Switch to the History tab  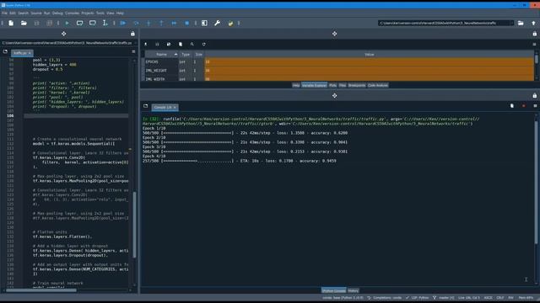(x=354, y=290)
